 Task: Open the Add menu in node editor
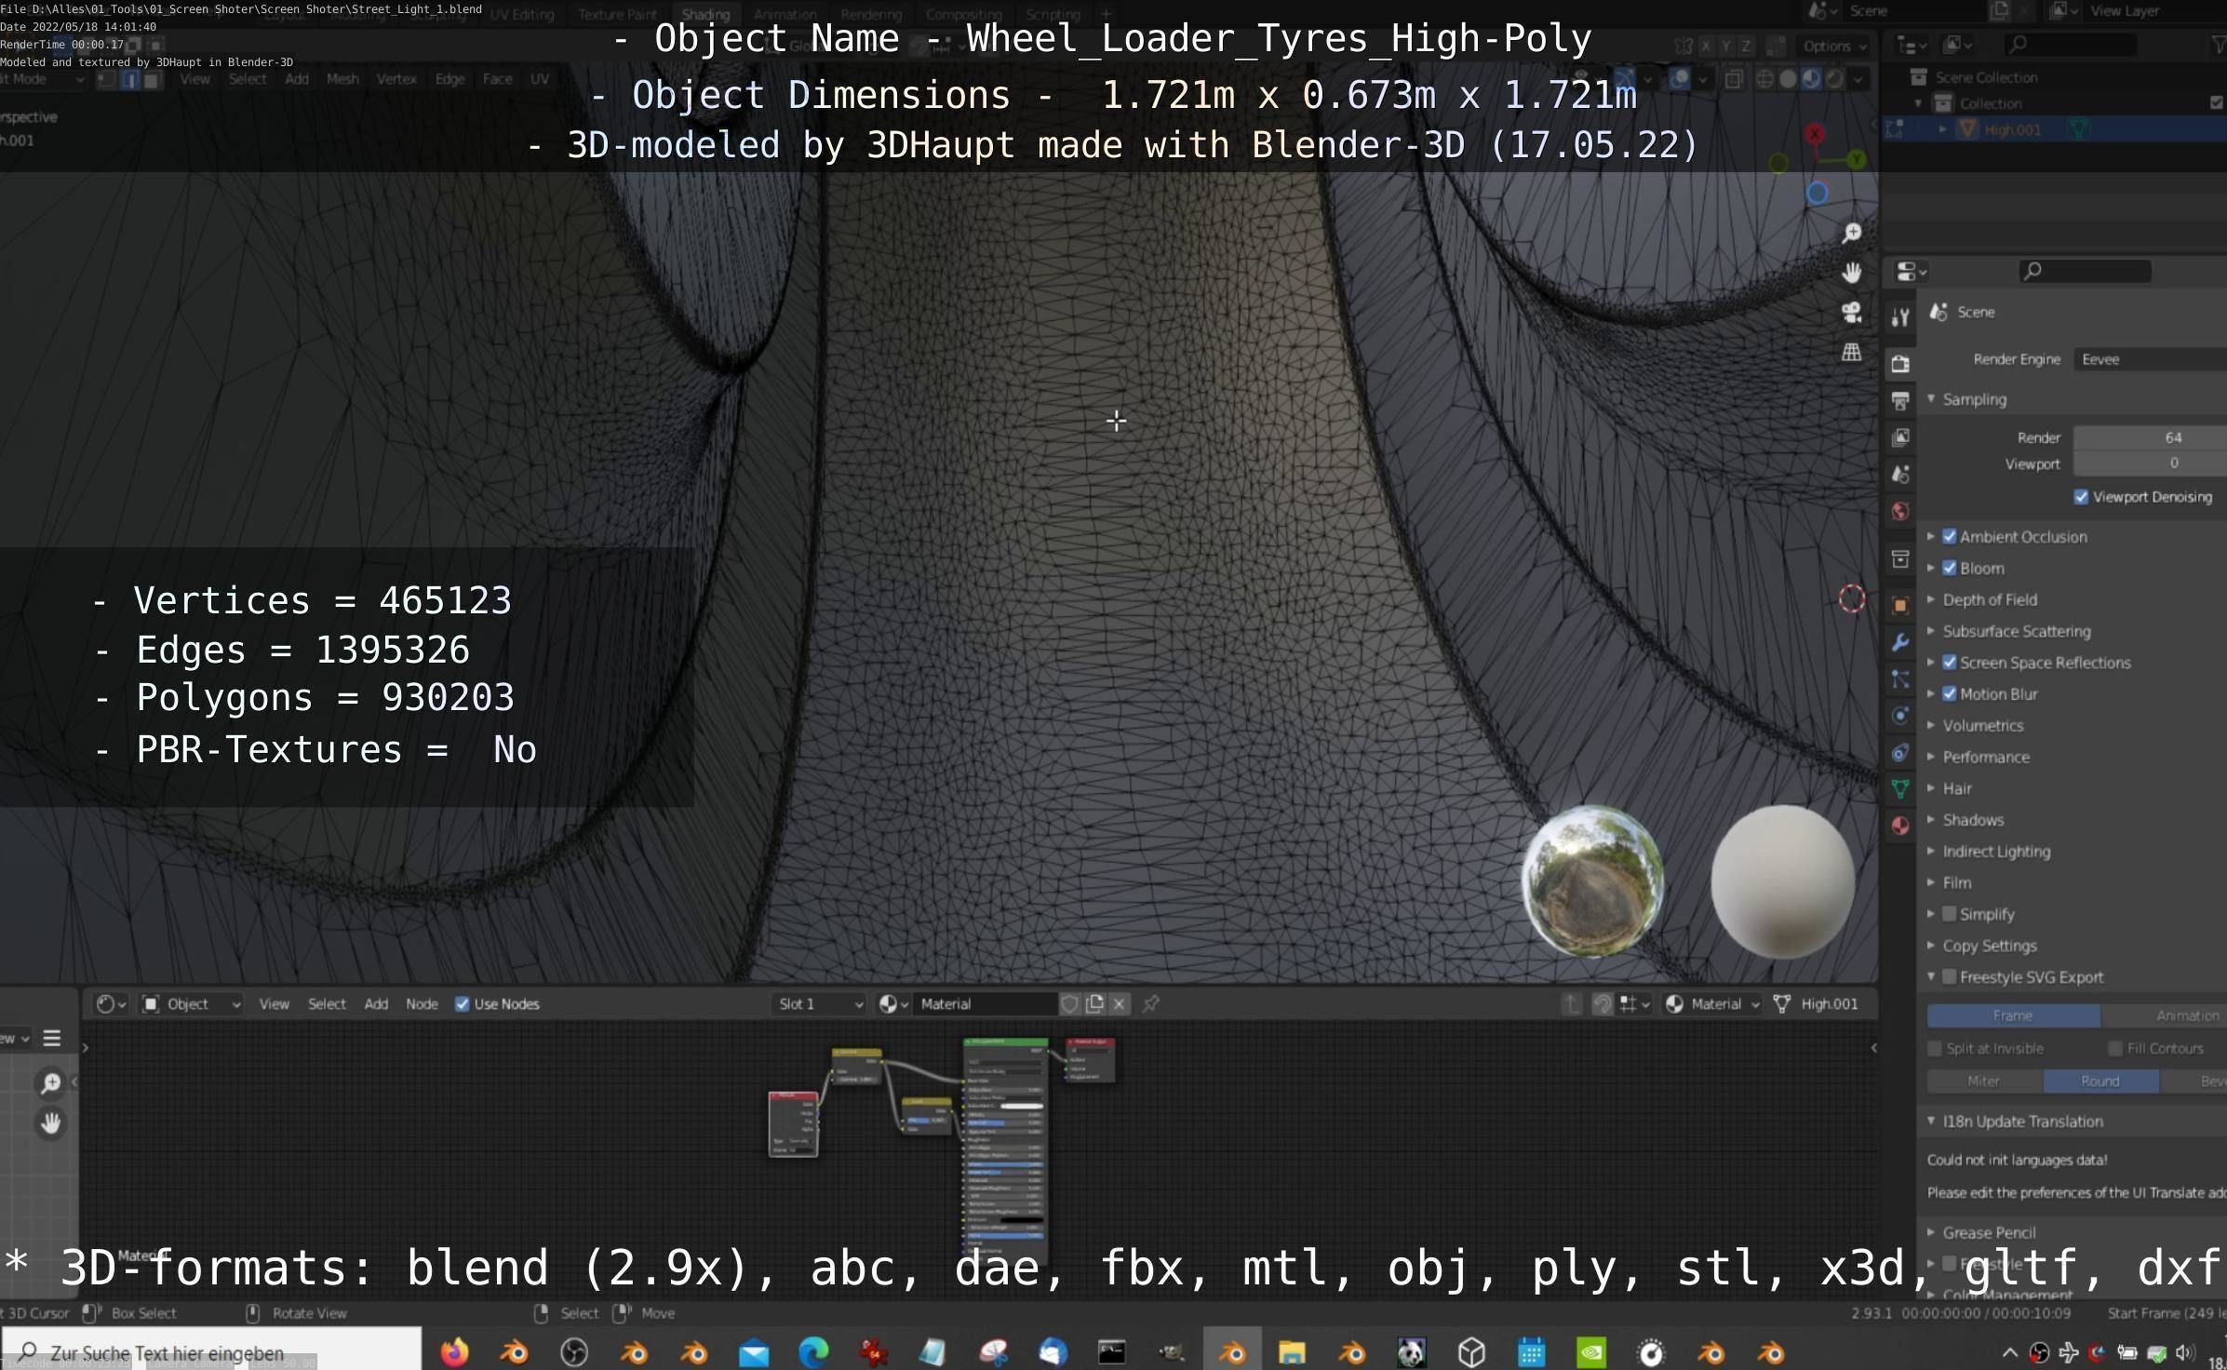coord(376,1003)
